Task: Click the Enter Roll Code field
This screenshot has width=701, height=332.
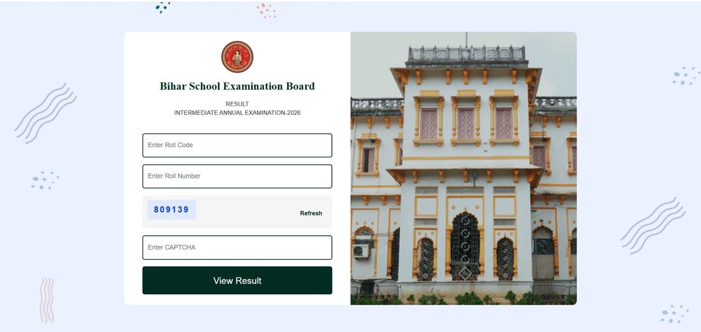Action: pyautogui.click(x=237, y=145)
